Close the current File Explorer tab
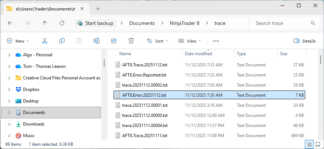This screenshot has height=149, width=324. click(x=82, y=9)
